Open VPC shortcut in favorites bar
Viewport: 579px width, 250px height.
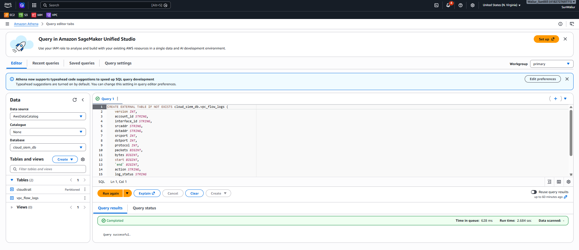[x=52, y=15]
